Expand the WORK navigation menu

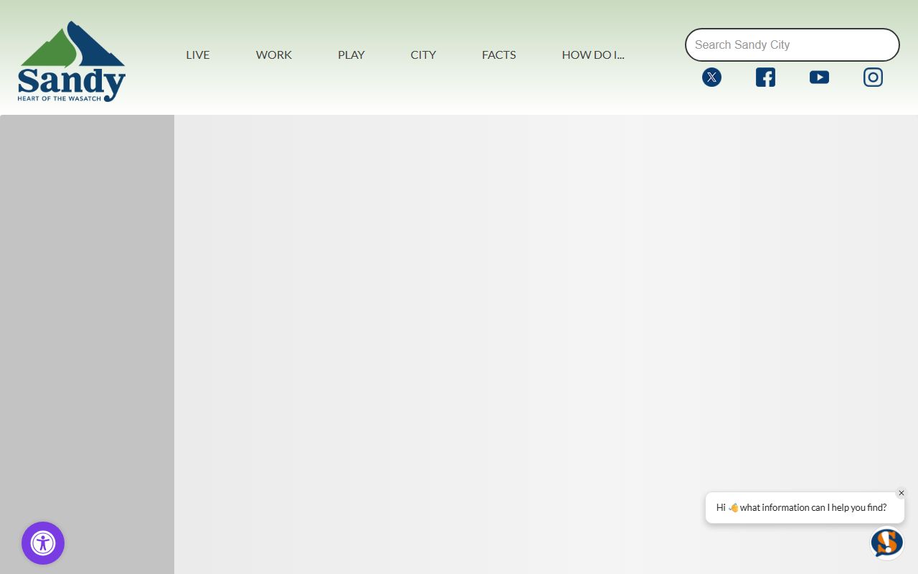tap(274, 55)
